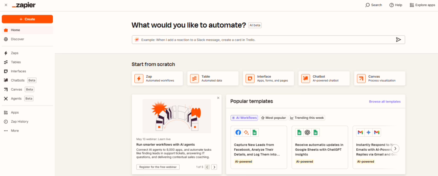This screenshot has width=438, height=176.
Task: Go to previous promo slide
Action: point(207,167)
